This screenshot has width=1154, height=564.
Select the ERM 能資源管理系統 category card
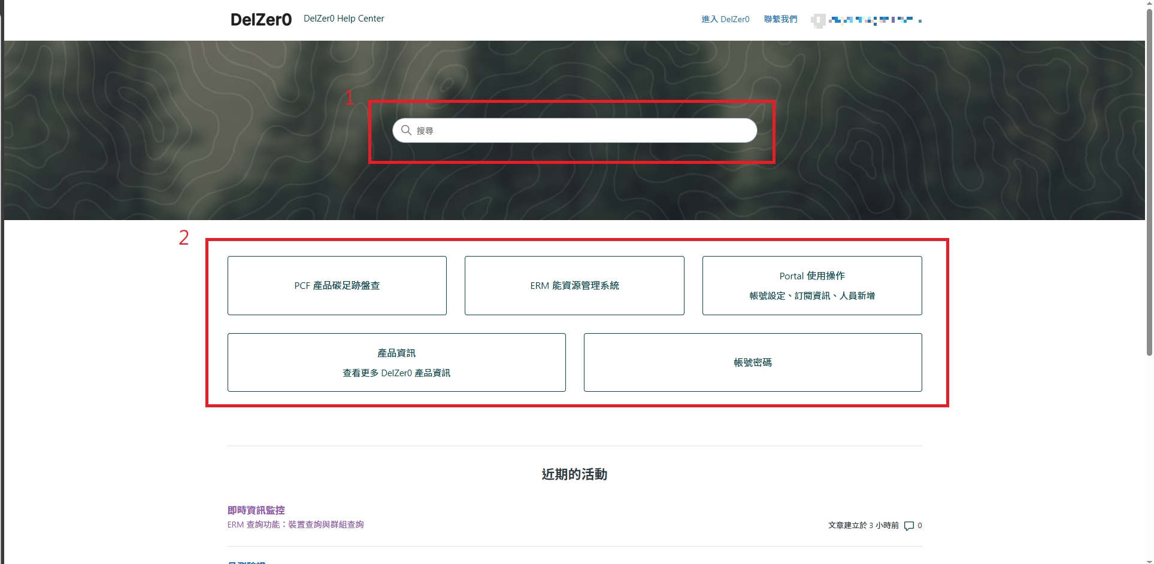pos(574,285)
